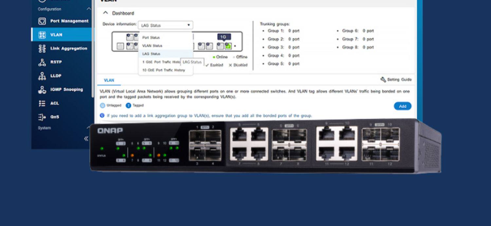This screenshot has width=491, height=226.
Task: Click the Setting Guide wrench link
Action: click(x=396, y=80)
